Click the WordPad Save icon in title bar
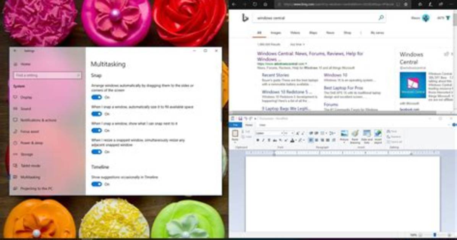 [x=240, y=118]
